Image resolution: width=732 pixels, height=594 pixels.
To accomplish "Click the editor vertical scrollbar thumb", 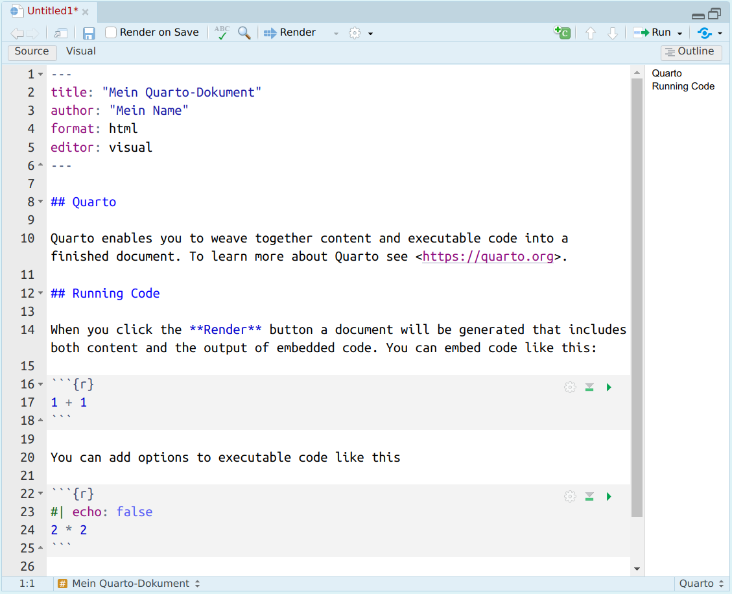I will tap(637, 297).
